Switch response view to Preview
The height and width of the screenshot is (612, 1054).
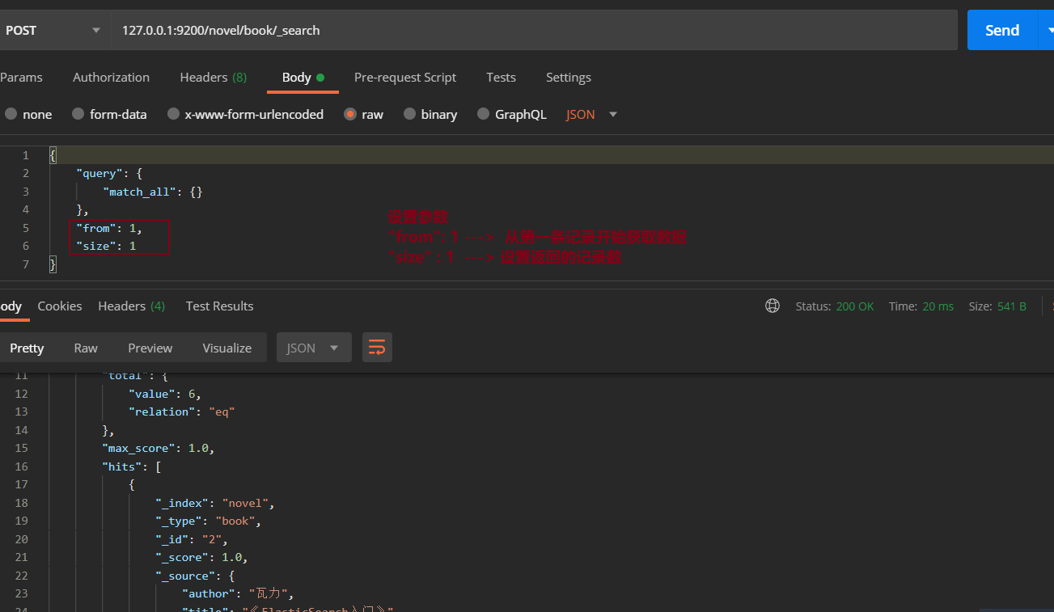pos(150,348)
